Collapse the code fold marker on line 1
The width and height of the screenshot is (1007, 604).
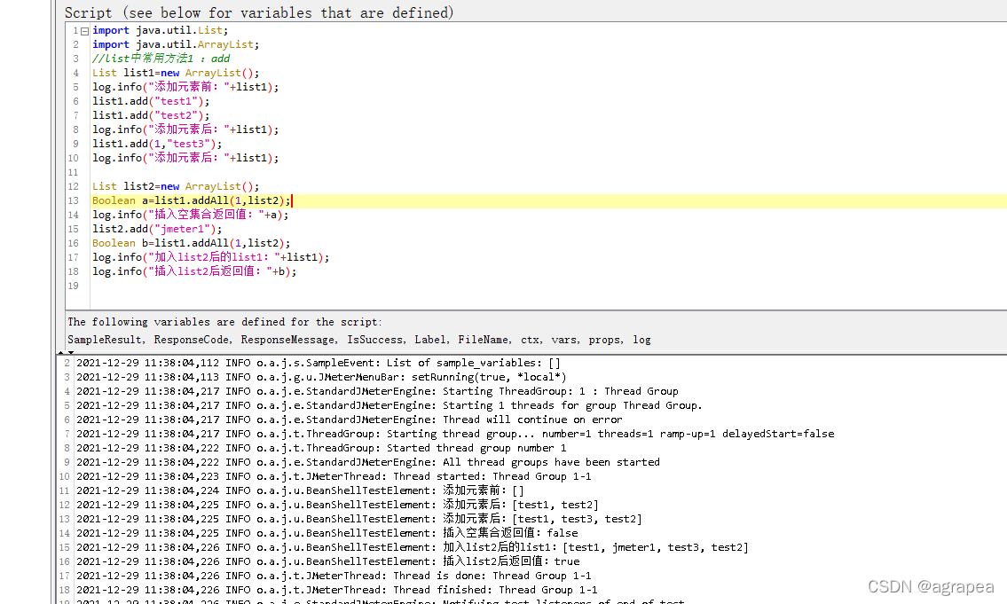coord(84,31)
